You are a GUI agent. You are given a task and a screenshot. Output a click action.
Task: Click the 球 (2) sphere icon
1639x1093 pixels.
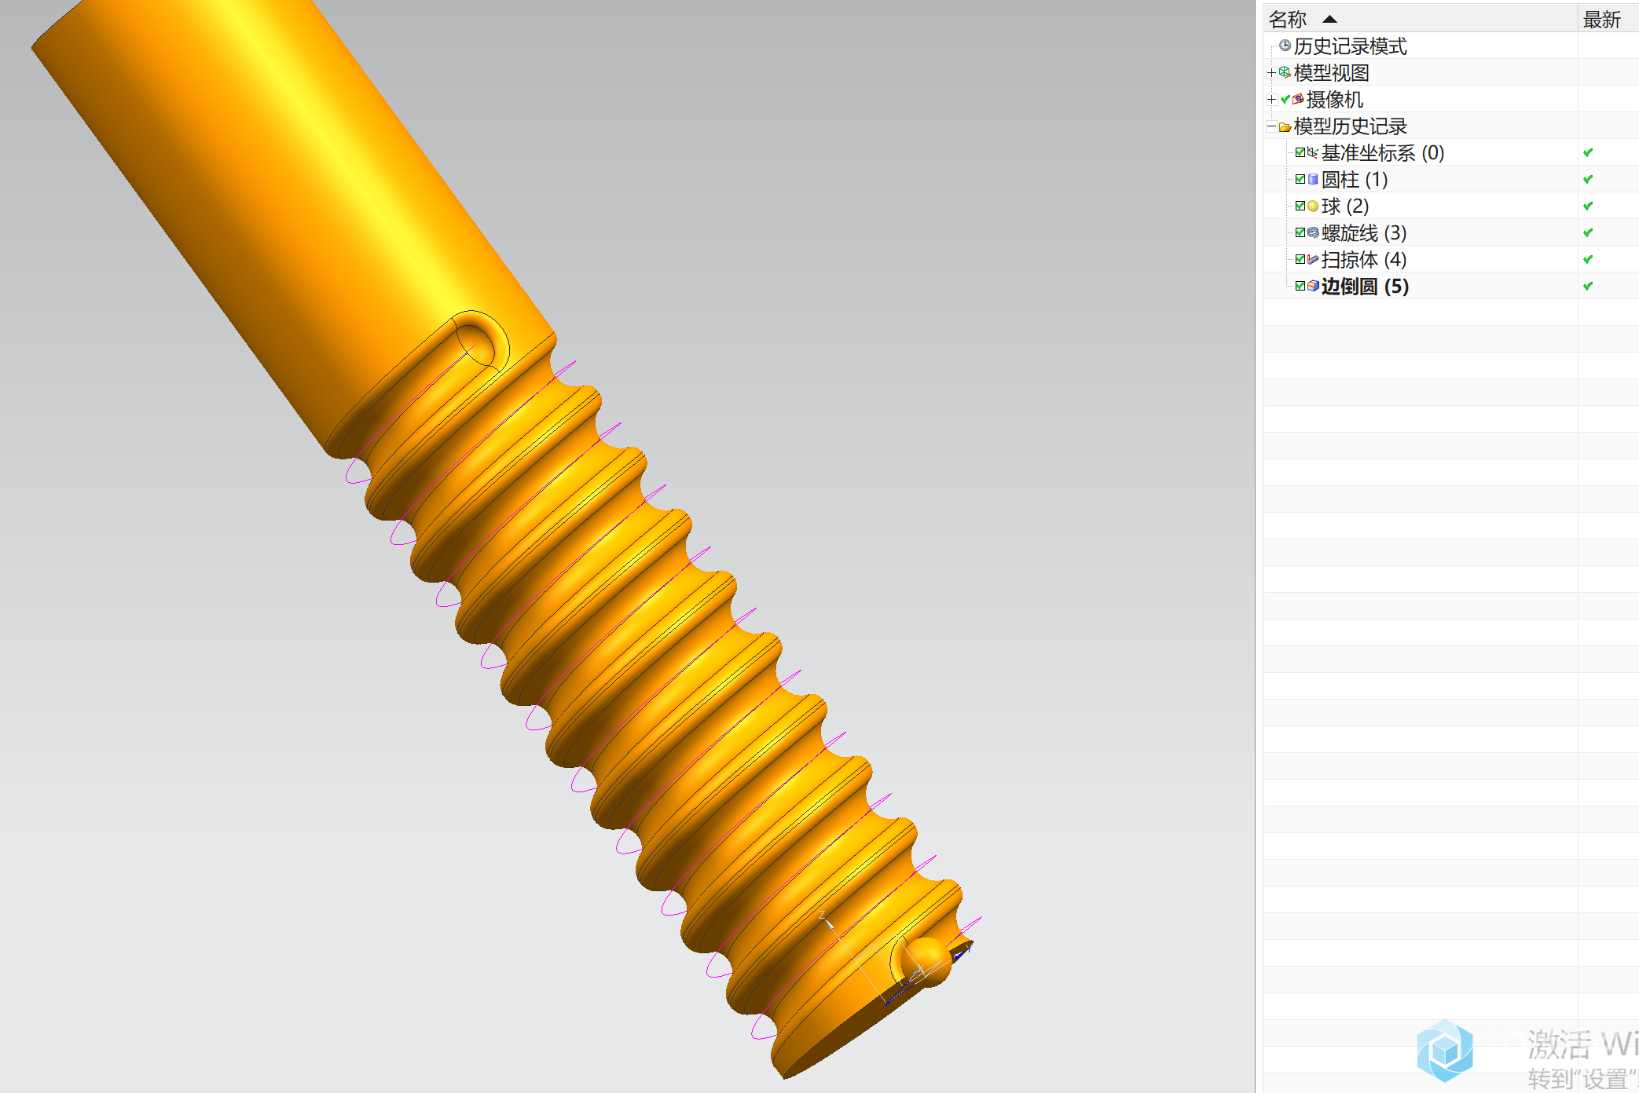pos(1312,206)
